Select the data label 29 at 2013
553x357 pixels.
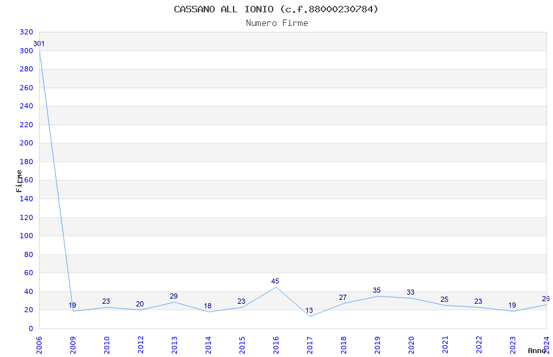[174, 296]
